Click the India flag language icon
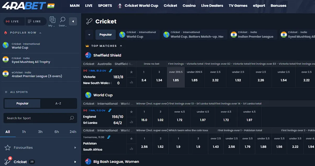The width and height of the screenshot is (315, 166). pos(51,6)
